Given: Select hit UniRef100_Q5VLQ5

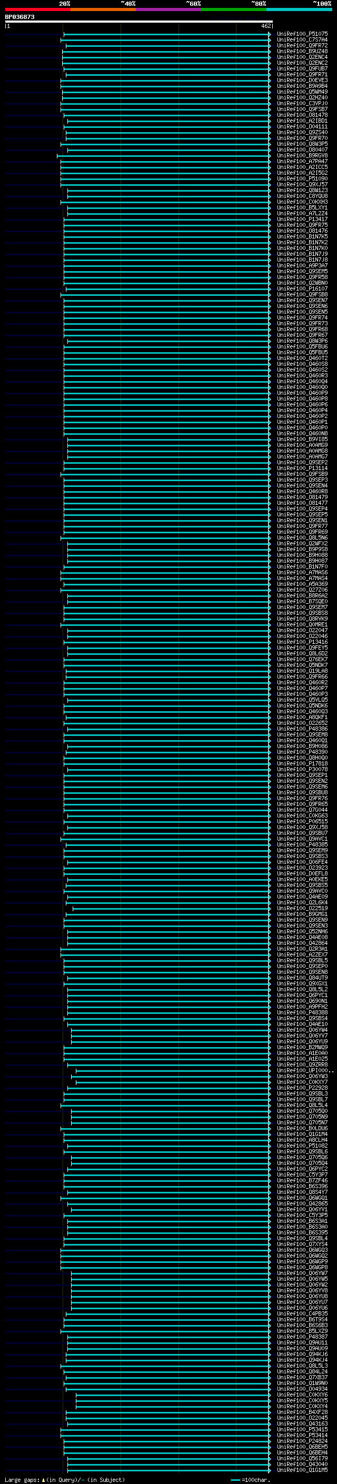Looking at the screenshot, I should [302, 700].
